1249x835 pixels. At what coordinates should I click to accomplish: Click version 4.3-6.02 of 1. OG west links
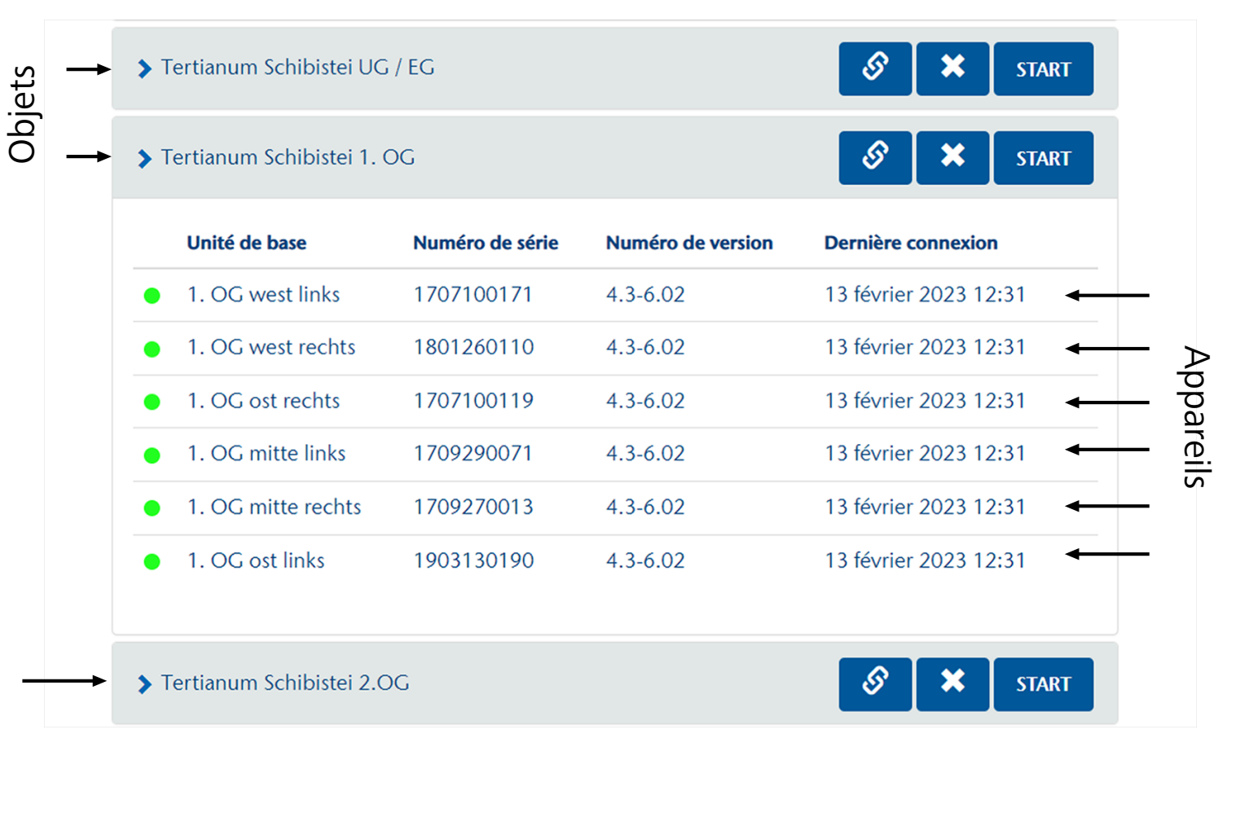pyautogui.click(x=645, y=294)
